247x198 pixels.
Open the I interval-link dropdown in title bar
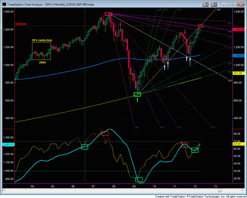pos(214,5)
